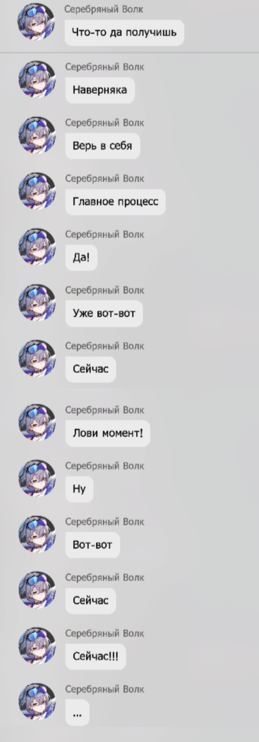The width and height of the screenshot is (259, 742).
Task: Open the Серебряный Волк sender name above "Да!"
Action: click(105, 234)
